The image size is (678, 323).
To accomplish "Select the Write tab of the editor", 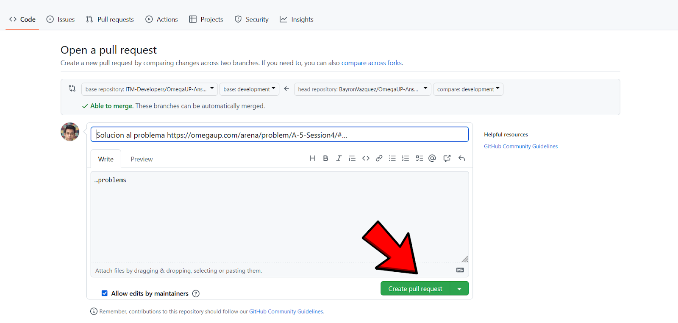I will click(x=106, y=159).
